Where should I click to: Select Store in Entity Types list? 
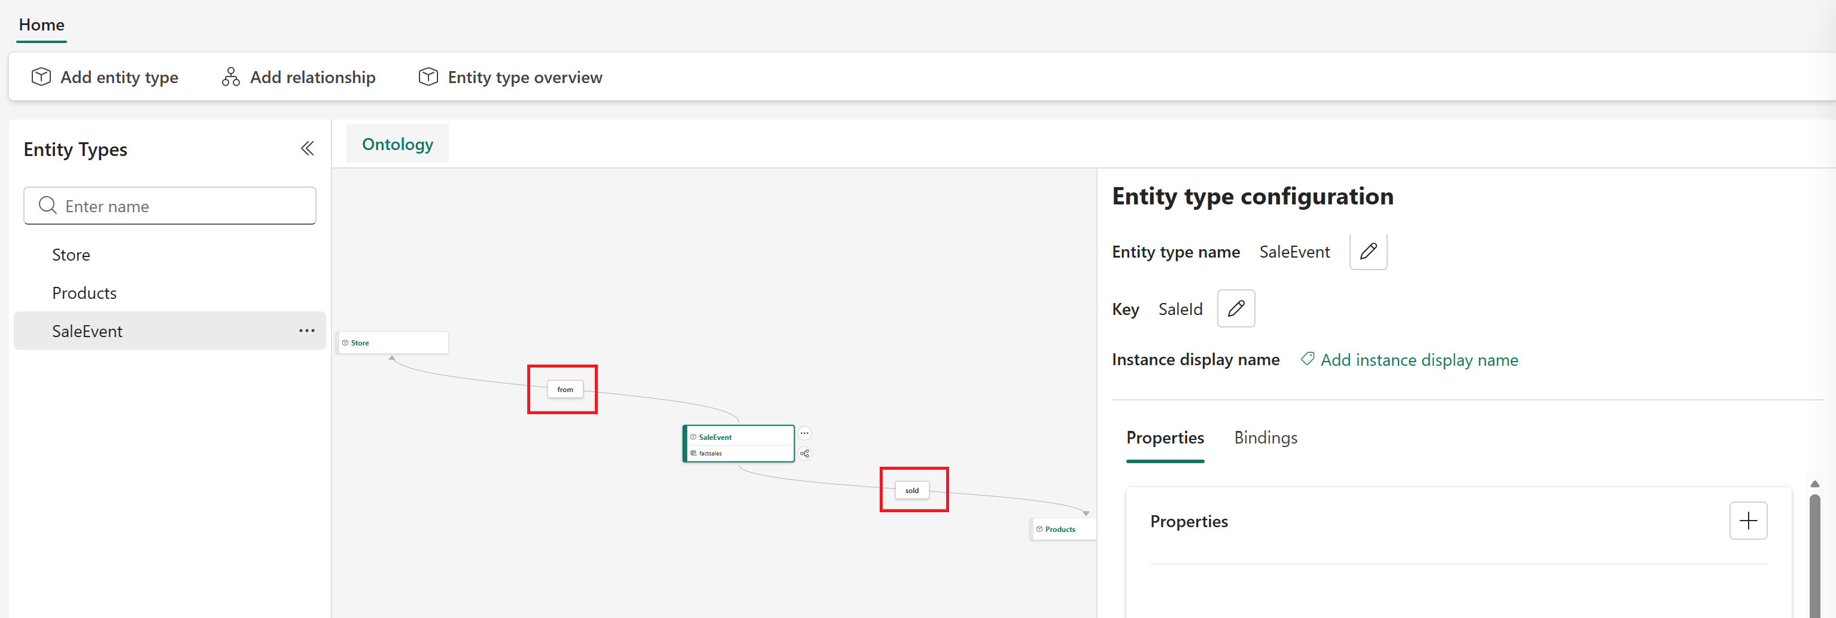pos(71,254)
